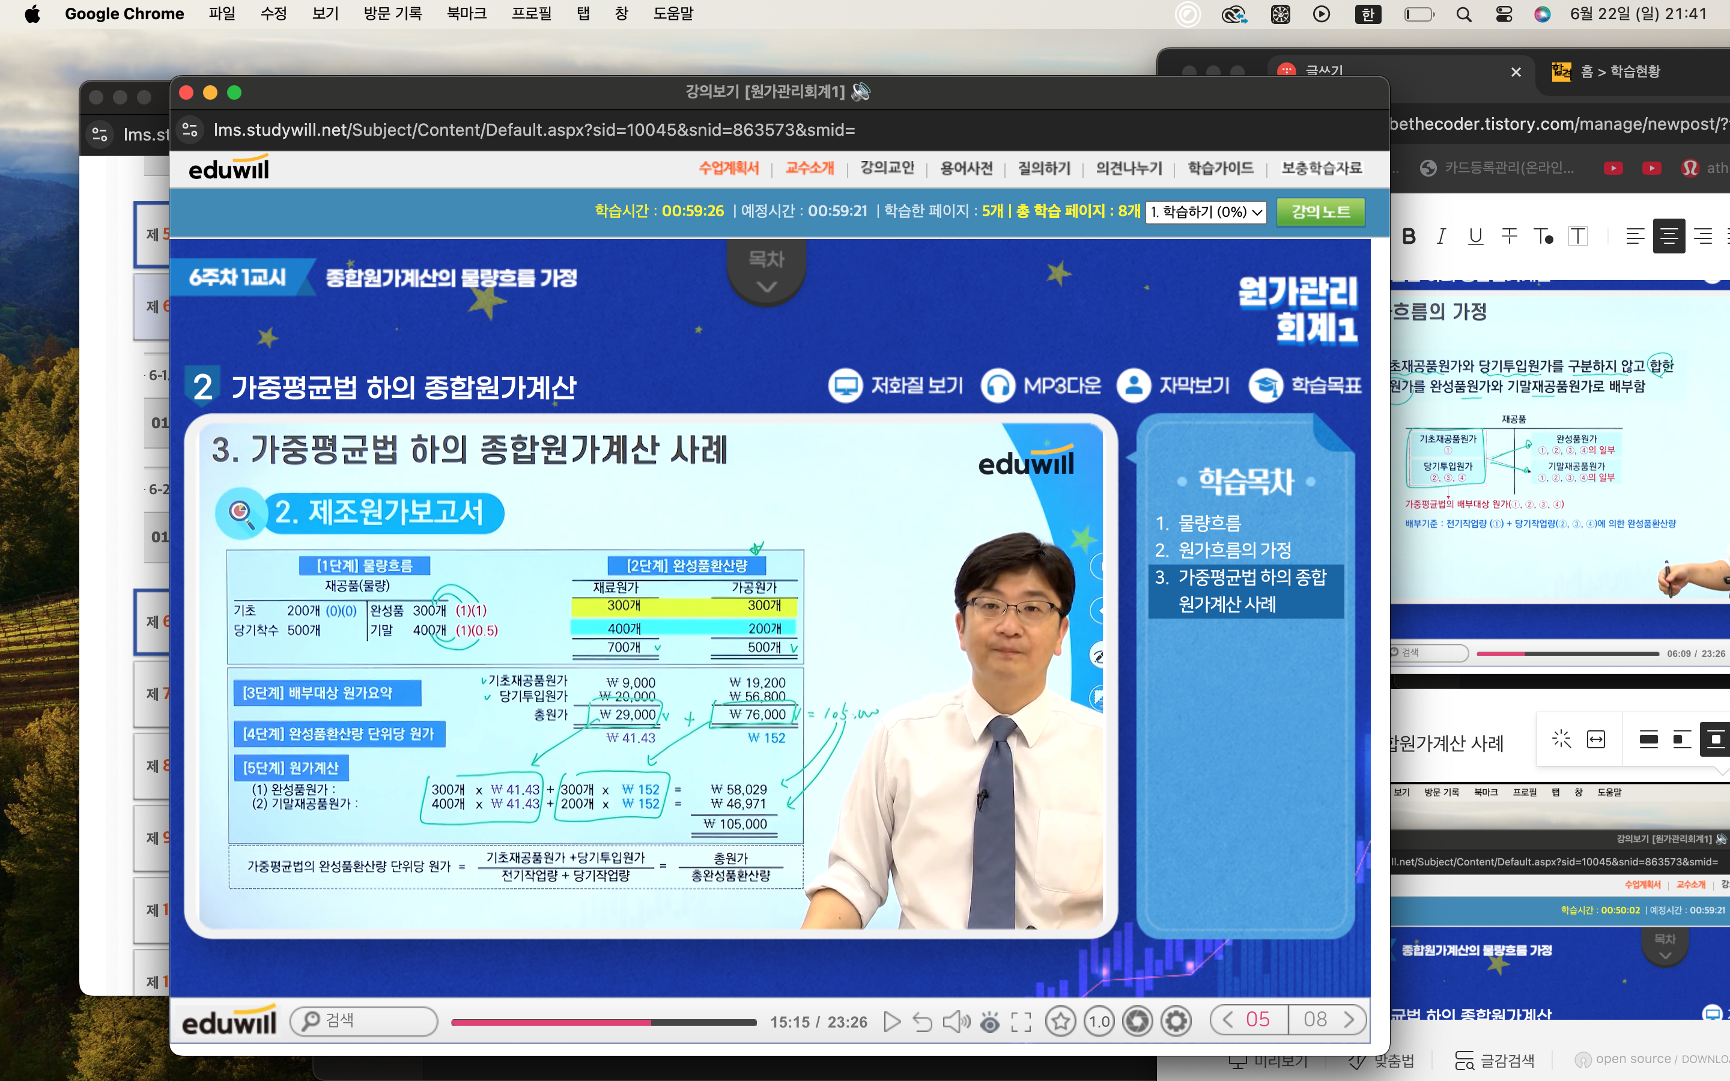Play the lecture video
1730x1081 pixels.
(891, 1022)
